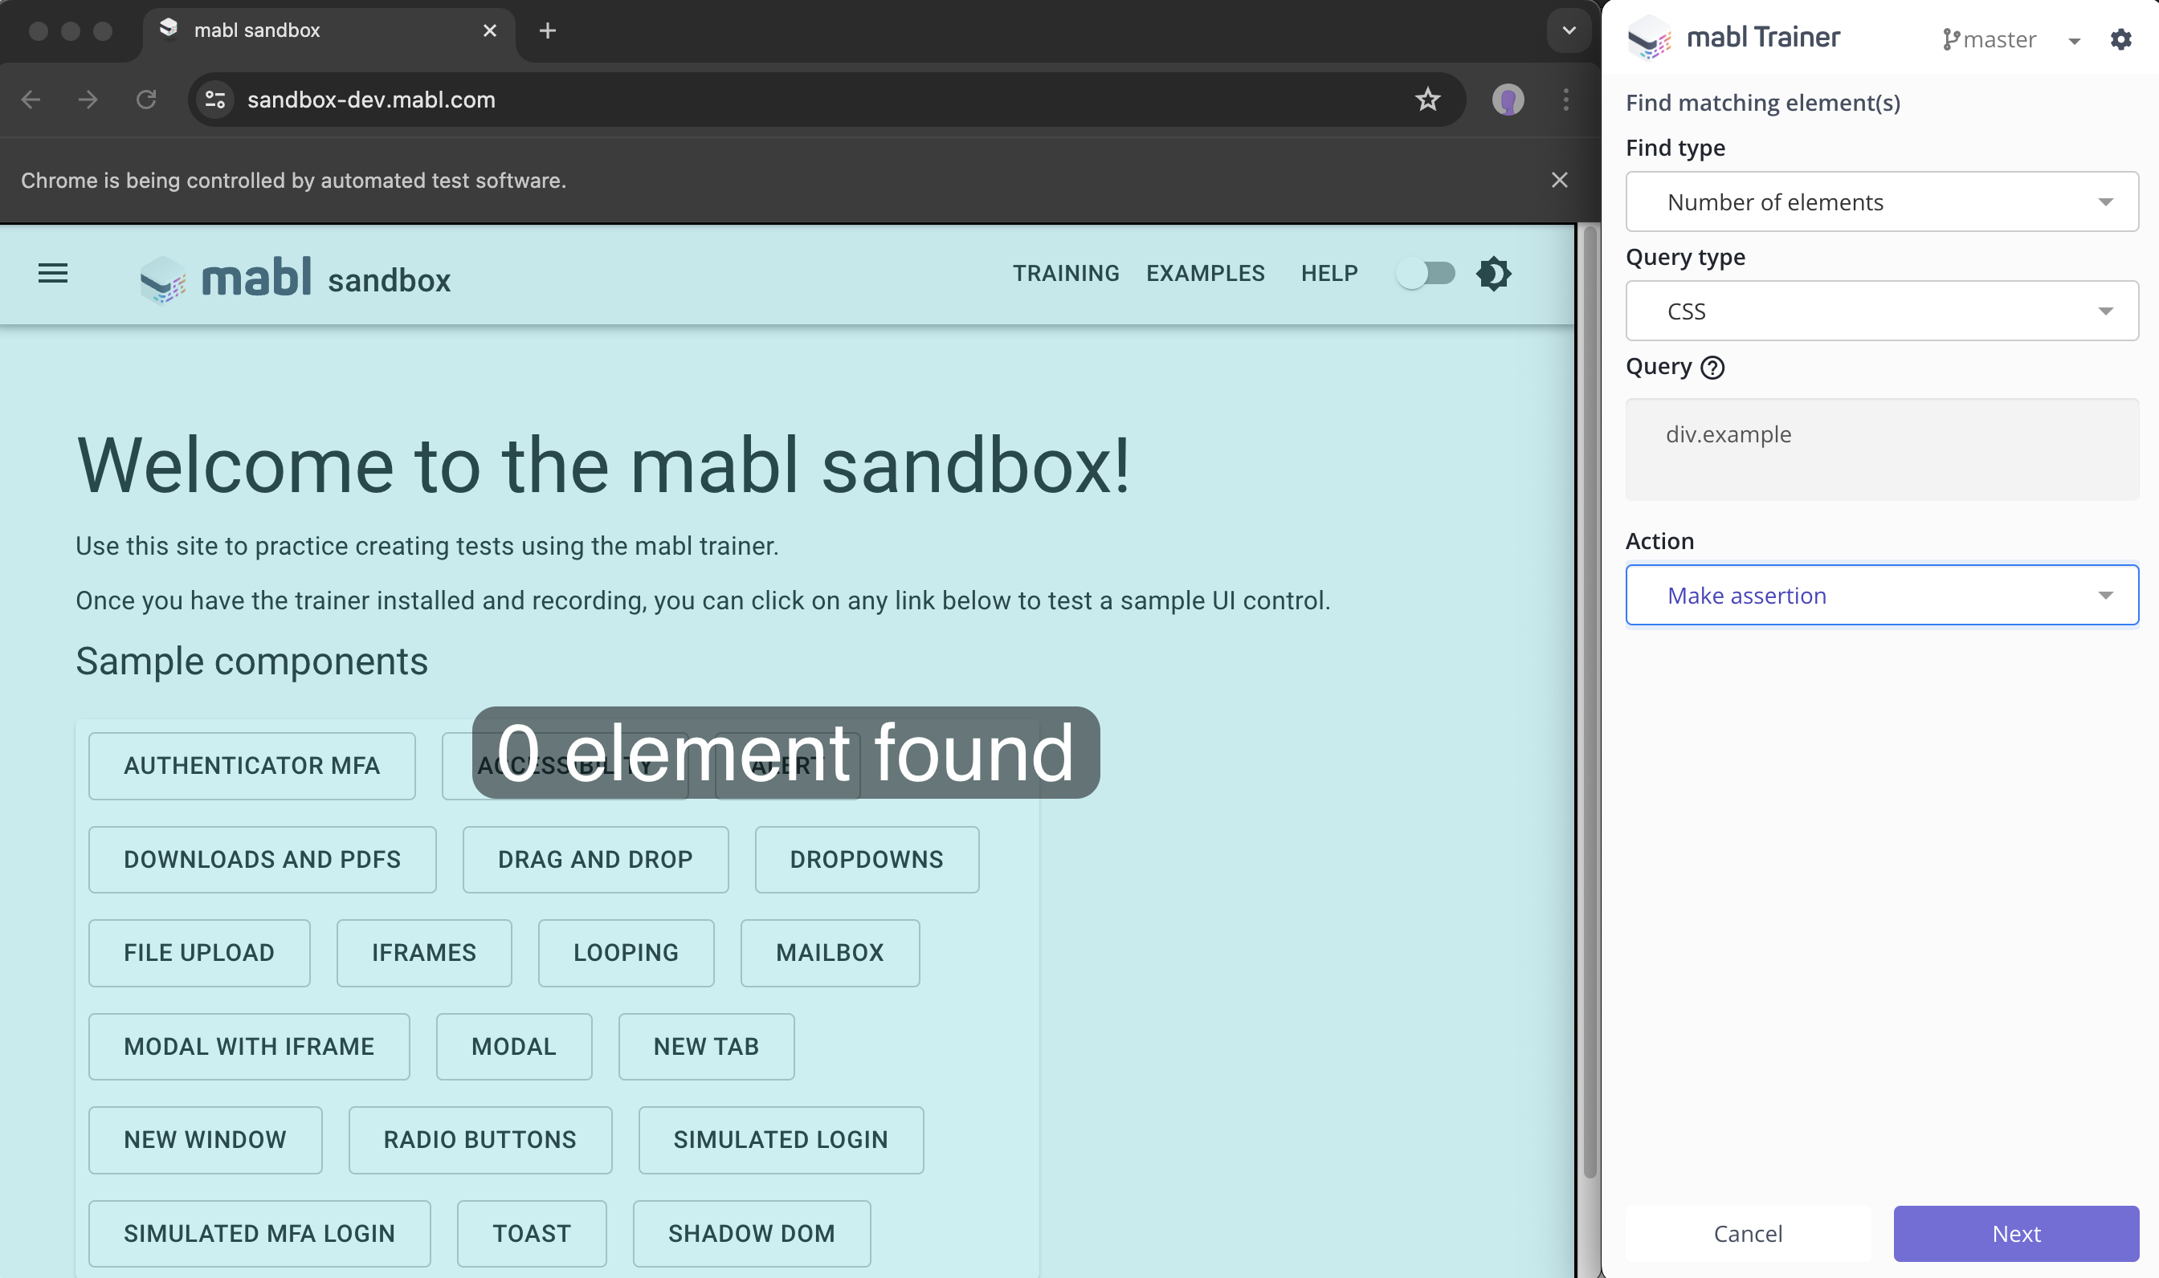Toggle the dark mode switch
This screenshot has height=1278, width=2159.
point(1426,274)
